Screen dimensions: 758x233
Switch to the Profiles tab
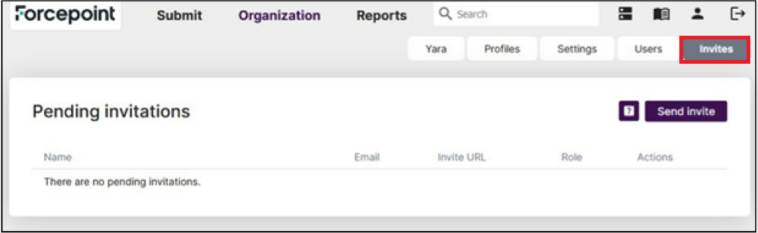tap(502, 49)
